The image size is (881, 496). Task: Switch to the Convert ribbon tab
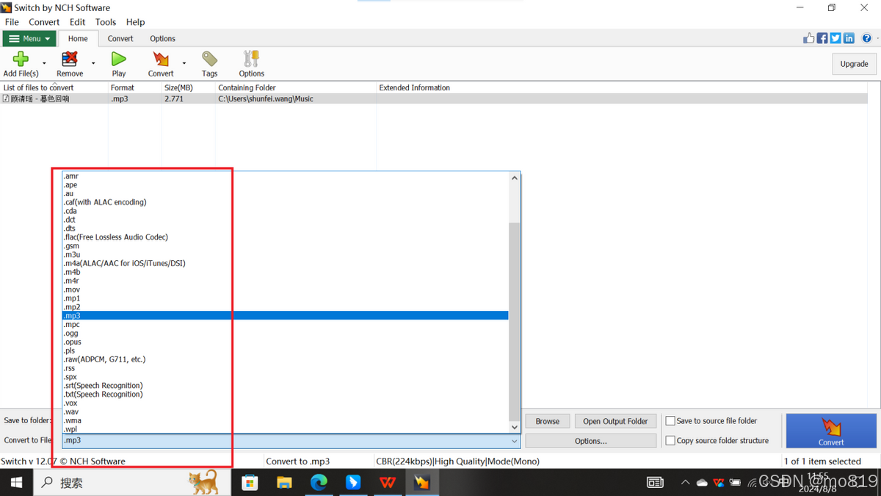120,39
